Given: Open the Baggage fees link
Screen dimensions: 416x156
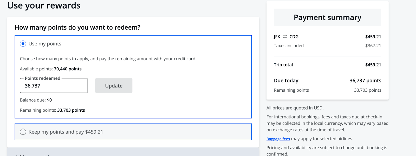Looking at the screenshot, I should point(278,139).
